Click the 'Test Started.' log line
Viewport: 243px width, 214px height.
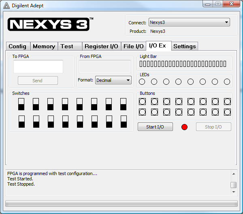pyautogui.click(x=20, y=179)
